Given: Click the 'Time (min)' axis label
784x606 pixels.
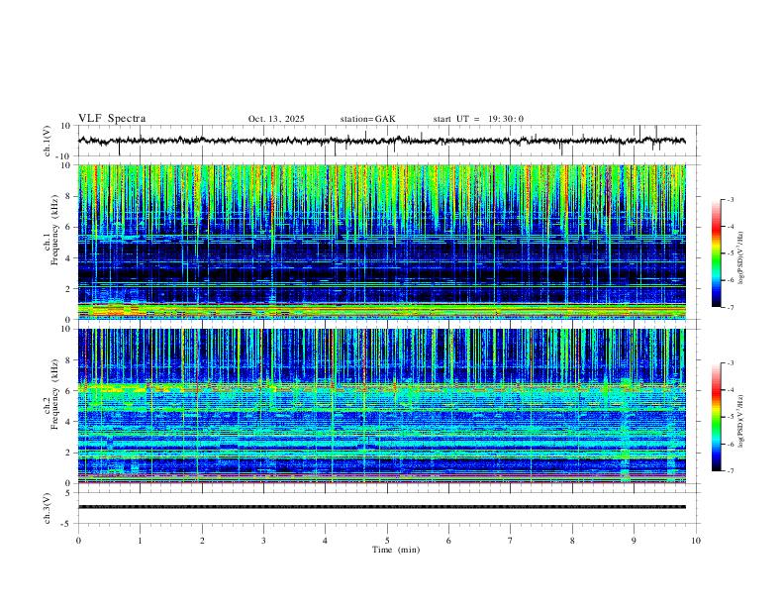Looking at the screenshot, I should [396, 550].
